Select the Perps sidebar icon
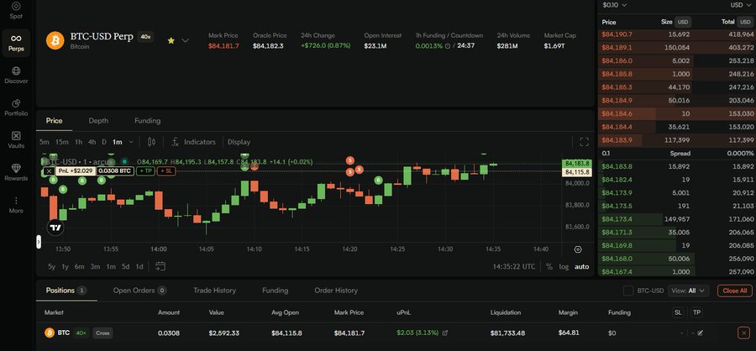The height and width of the screenshot is (351, 756). [x=16, y=43]
